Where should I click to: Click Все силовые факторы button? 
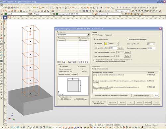[x=142, y=95]
